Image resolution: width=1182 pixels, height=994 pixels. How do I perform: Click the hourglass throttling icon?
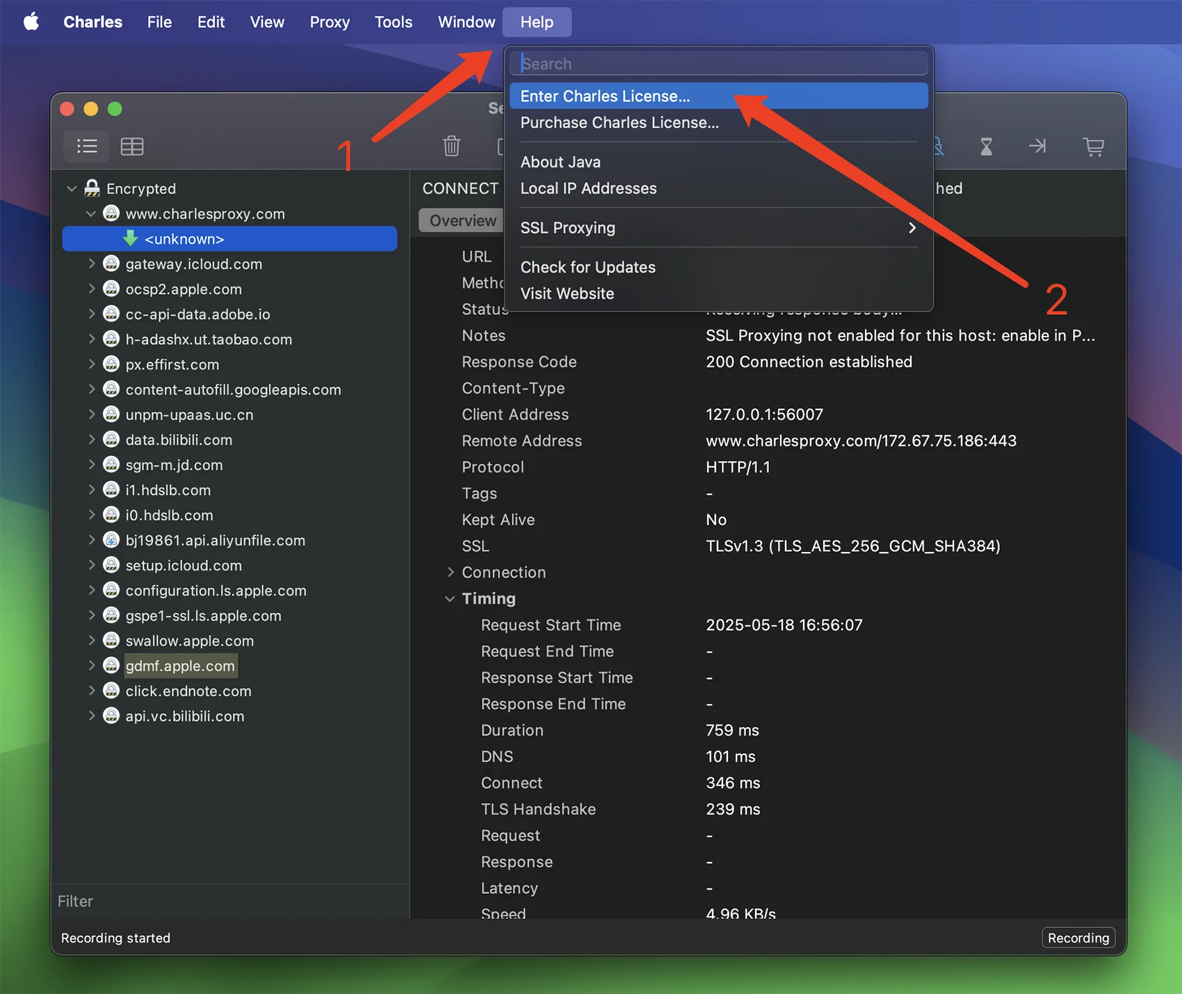click(986, 146)
